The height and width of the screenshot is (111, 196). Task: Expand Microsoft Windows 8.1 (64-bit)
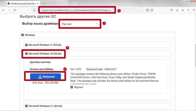click(26, 106)
